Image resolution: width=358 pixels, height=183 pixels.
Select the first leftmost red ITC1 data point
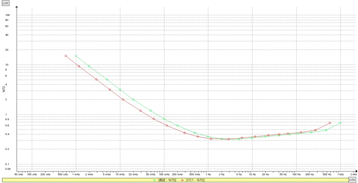pos(66,56)
